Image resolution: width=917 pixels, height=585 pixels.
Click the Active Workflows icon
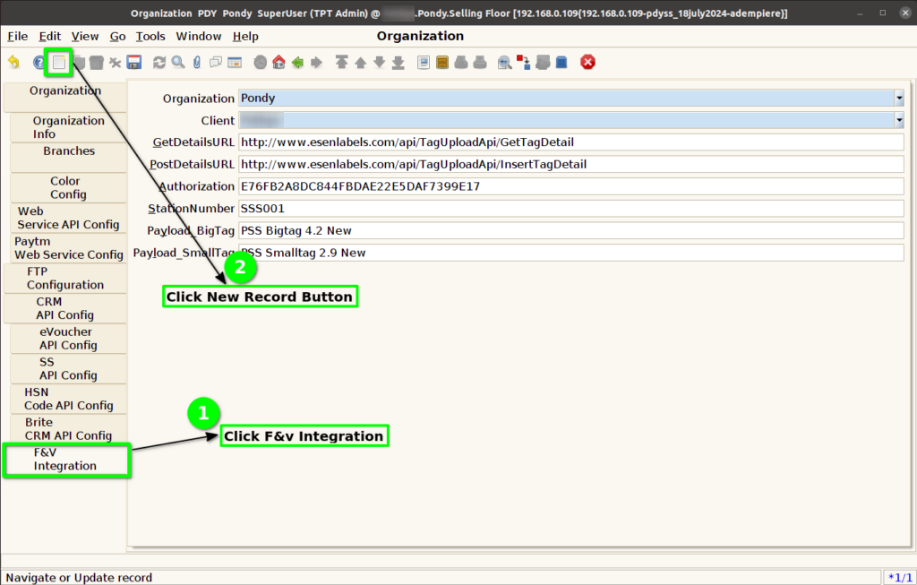coord(523,62)
